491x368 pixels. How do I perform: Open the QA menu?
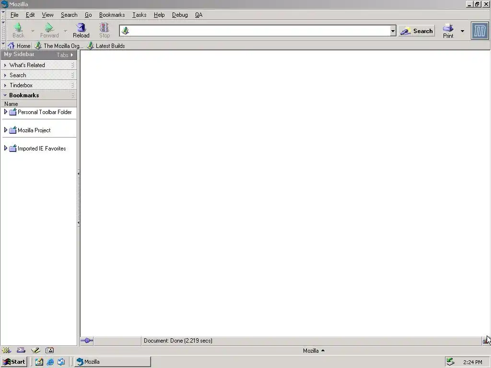[199, 15]
